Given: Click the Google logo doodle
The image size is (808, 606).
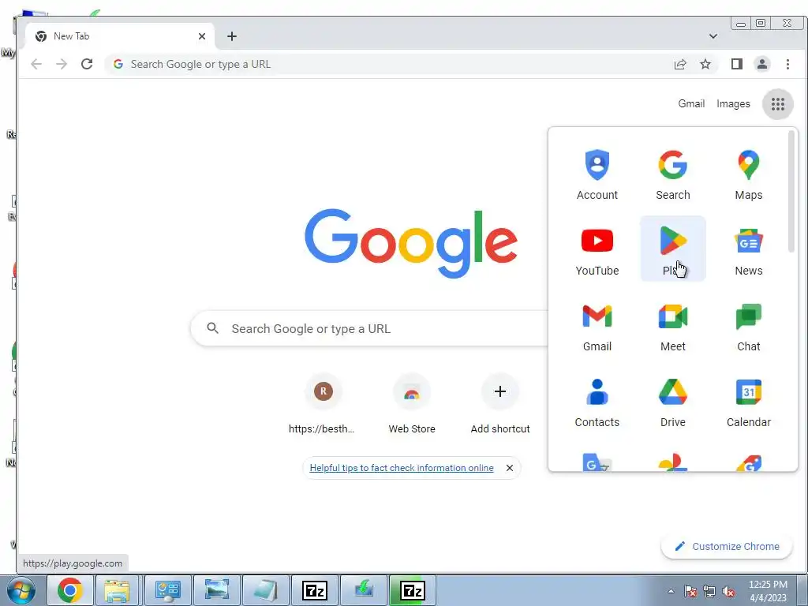Looking at the screenshot, I should pos(410,243).
